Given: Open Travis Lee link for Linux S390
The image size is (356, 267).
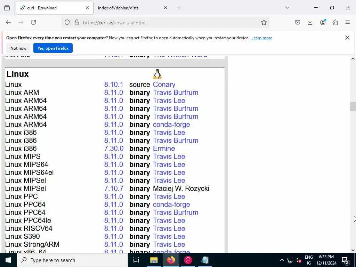Looking at the screenshot, I should 169,236.
